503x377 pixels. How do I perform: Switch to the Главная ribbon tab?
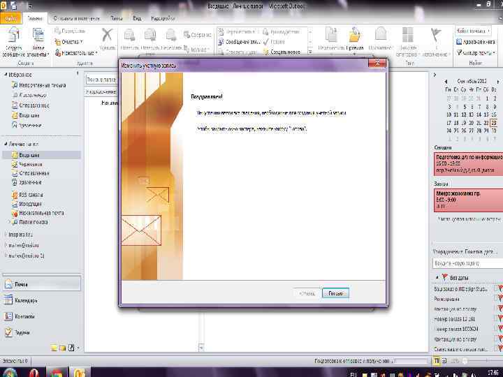pyautogui.click(x=35, y=19)
